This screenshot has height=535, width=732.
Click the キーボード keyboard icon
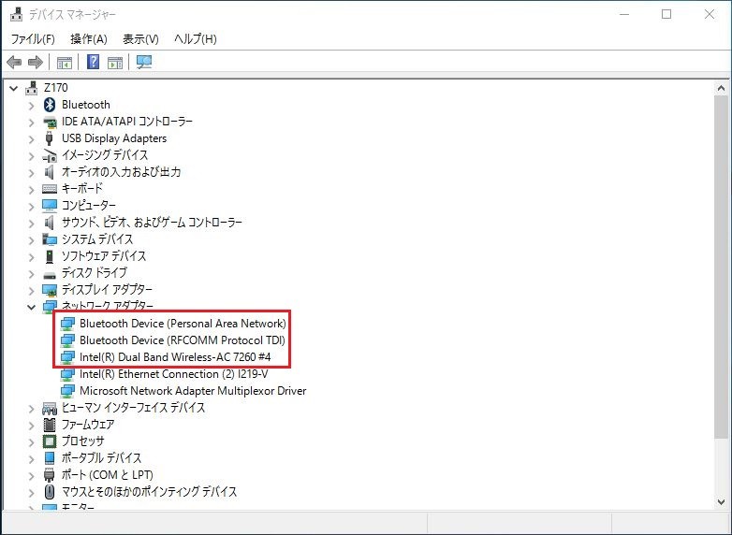(50, 188)
